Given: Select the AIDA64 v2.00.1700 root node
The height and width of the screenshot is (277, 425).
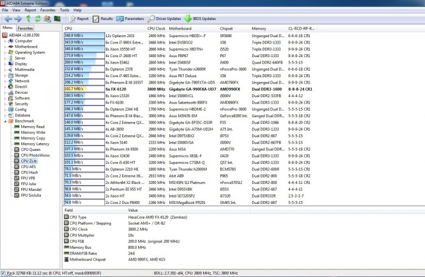Looking at the screenshot, I should click(x=24, y=35).
